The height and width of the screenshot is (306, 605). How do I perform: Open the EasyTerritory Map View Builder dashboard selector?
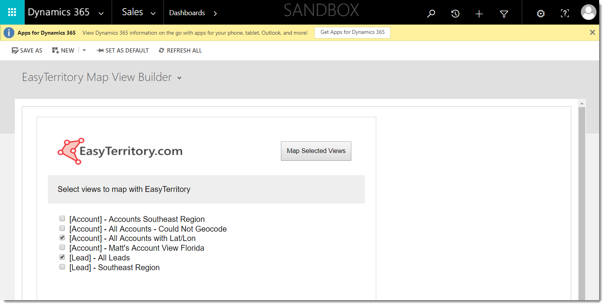(x=179, y=78)
